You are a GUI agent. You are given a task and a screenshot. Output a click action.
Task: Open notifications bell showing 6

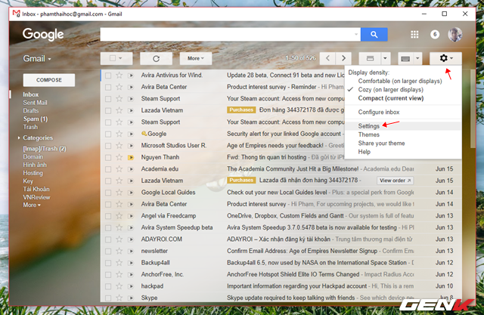[x=435, y=34]
